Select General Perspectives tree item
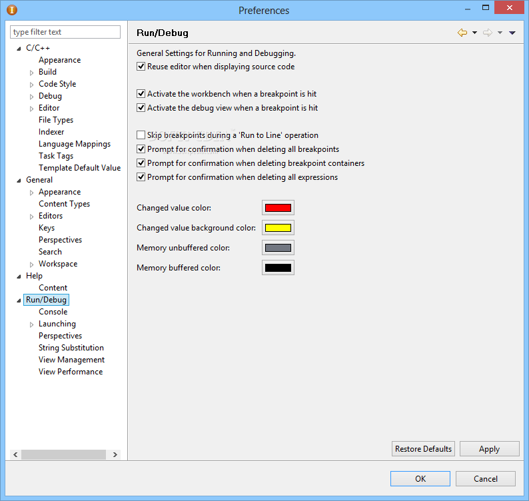This screenshot has width=529, height=501. [x=61, y=240]
